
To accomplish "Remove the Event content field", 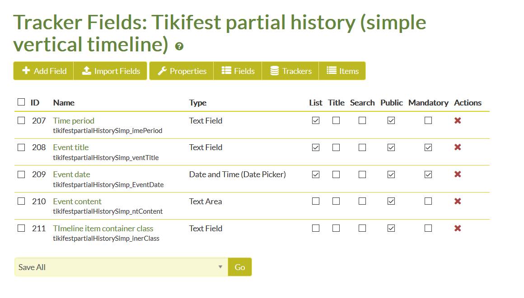I will pos(458,201).
